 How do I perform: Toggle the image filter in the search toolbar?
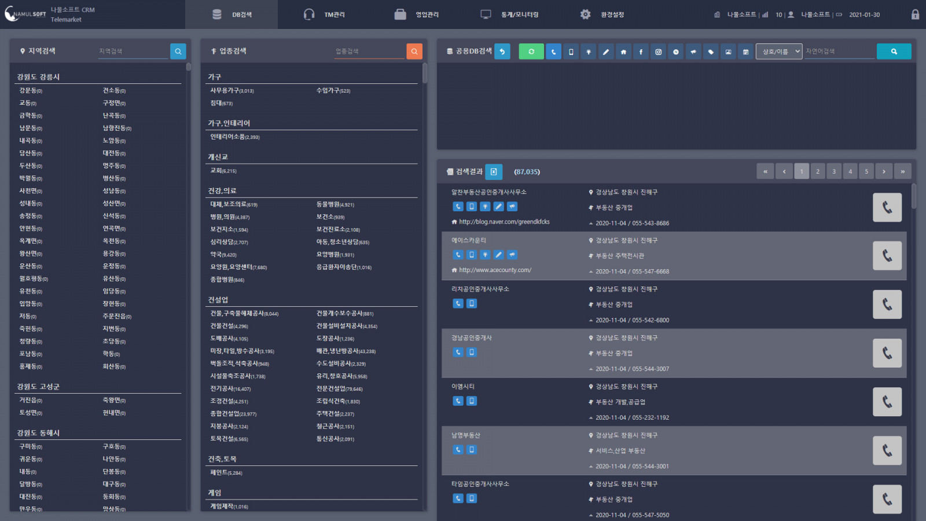pos(728,52)
